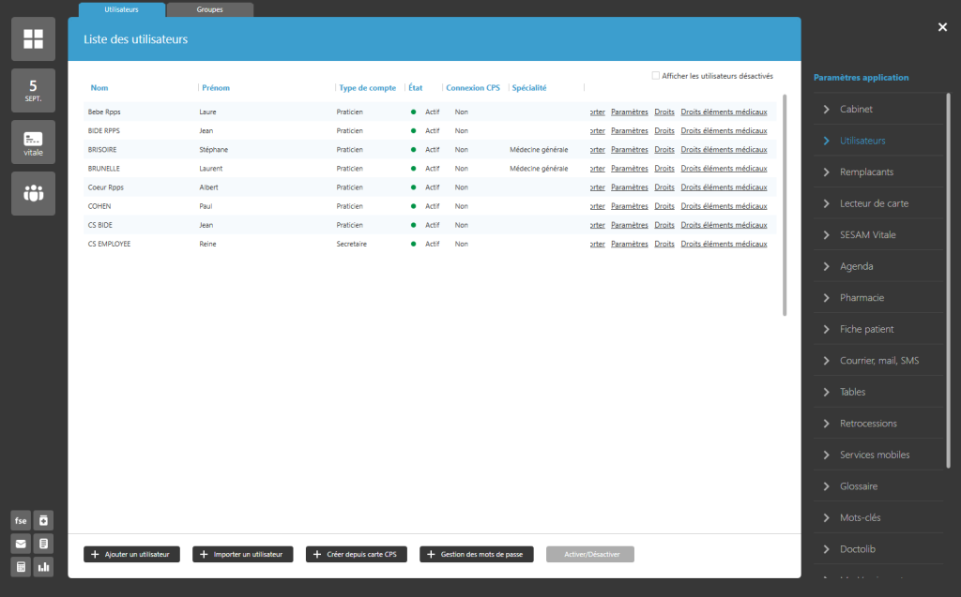This screenshot has width=961, height=597.
Task: Open the pharmacy medicine jar icon
Action: 44,521
